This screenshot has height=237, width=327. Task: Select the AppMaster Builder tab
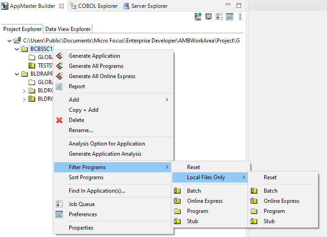point(32,6)
